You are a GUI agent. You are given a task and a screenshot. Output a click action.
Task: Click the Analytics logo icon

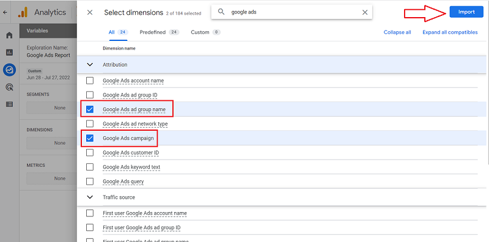coord(23,12)
